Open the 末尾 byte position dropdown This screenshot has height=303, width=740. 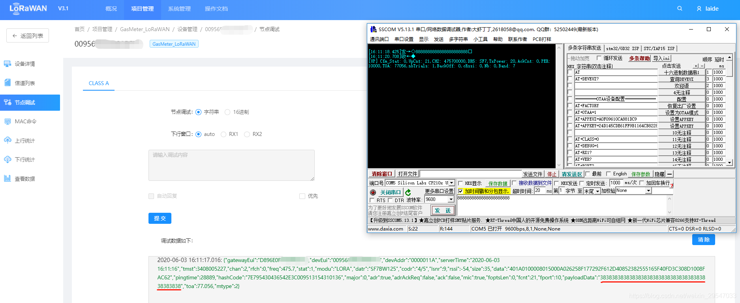597,191
